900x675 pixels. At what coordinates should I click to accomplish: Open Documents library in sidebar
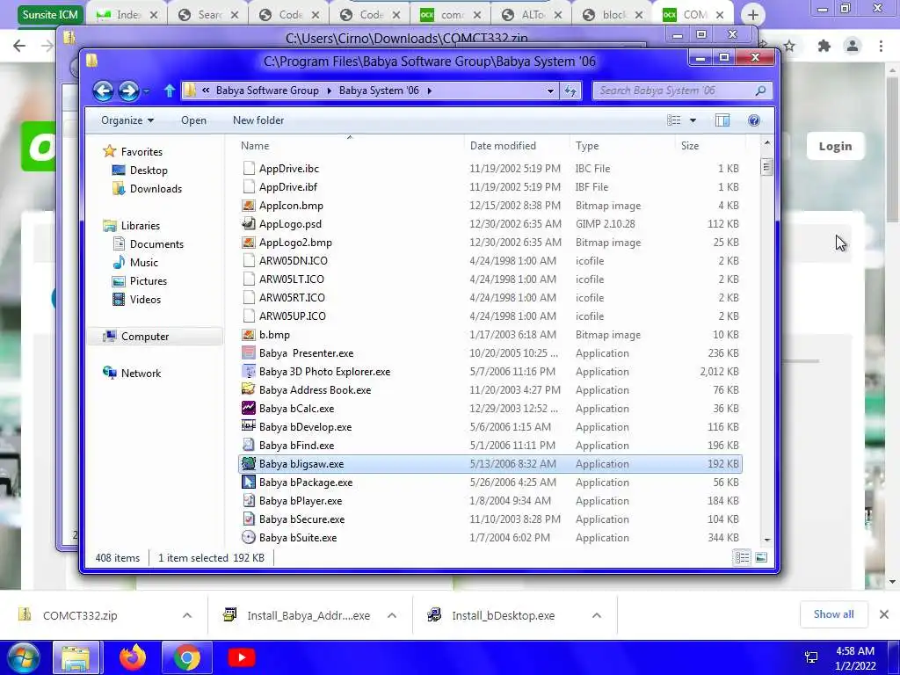[x=156, y=244]
